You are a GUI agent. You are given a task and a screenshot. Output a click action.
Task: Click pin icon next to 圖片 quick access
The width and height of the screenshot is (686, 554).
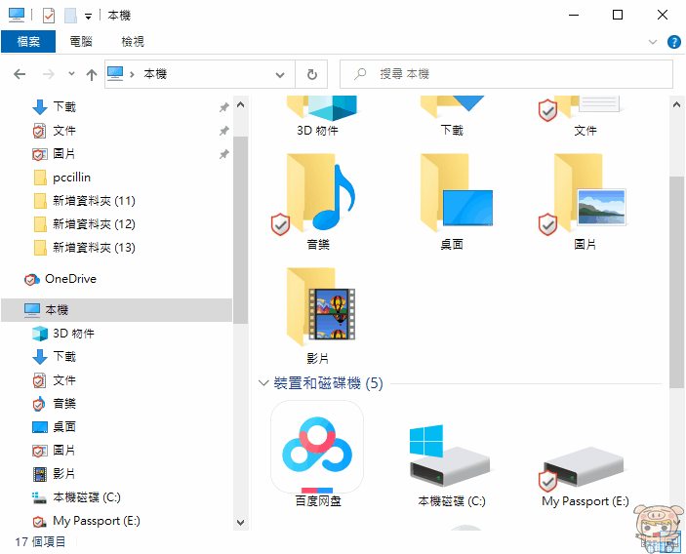tap(224, 154)
